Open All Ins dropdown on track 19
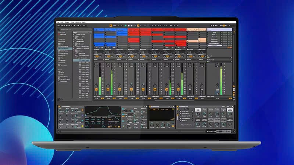 (98, 51)
